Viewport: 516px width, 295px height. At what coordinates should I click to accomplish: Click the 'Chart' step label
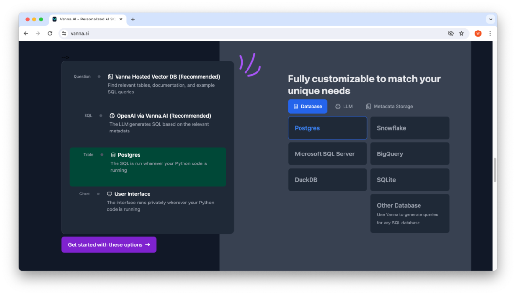(85, 194)
